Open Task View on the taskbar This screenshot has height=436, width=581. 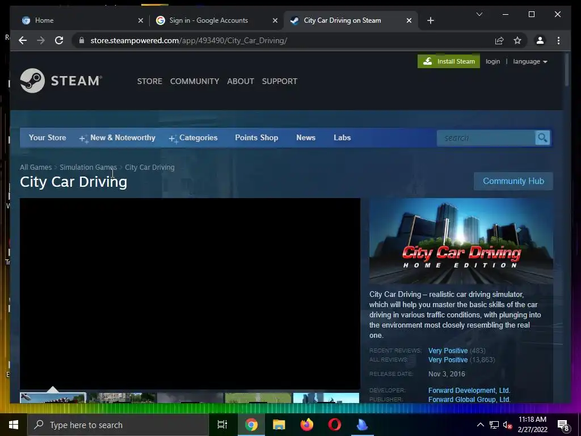(222, 425)
